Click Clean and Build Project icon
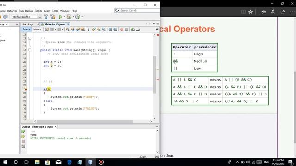Viewport: 296px width, 166px height. click(x=53, y=17)
